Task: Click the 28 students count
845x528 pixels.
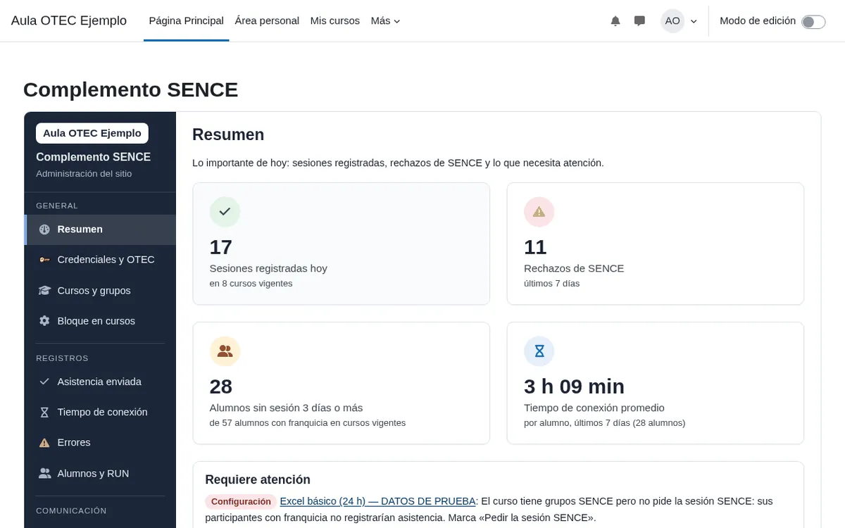Action: coord(221,386)
